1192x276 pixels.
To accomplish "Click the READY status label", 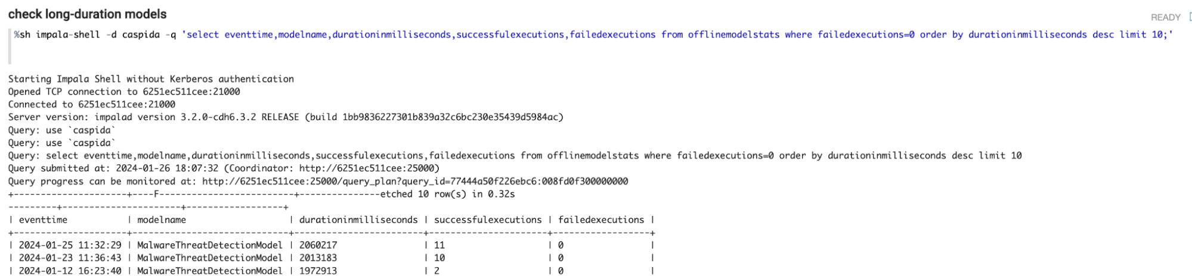I will [1165, 17].
